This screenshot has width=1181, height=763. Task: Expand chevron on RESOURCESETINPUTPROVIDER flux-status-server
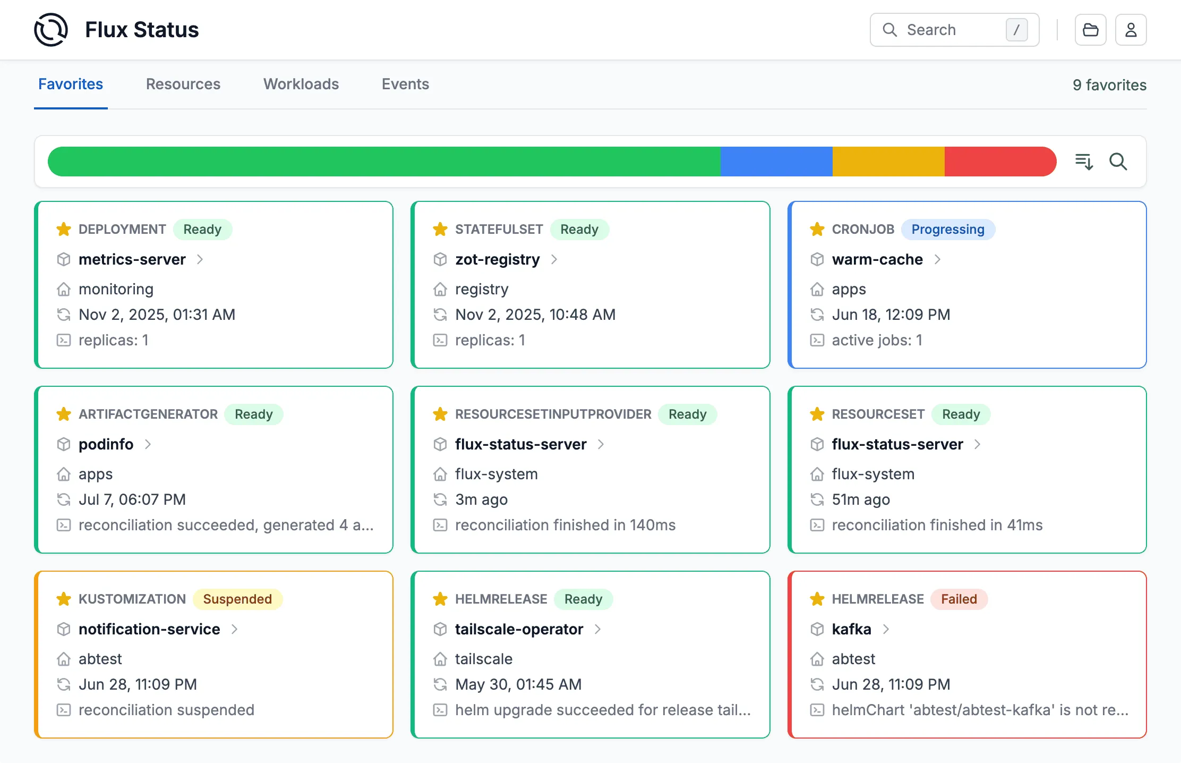(601, 444)
